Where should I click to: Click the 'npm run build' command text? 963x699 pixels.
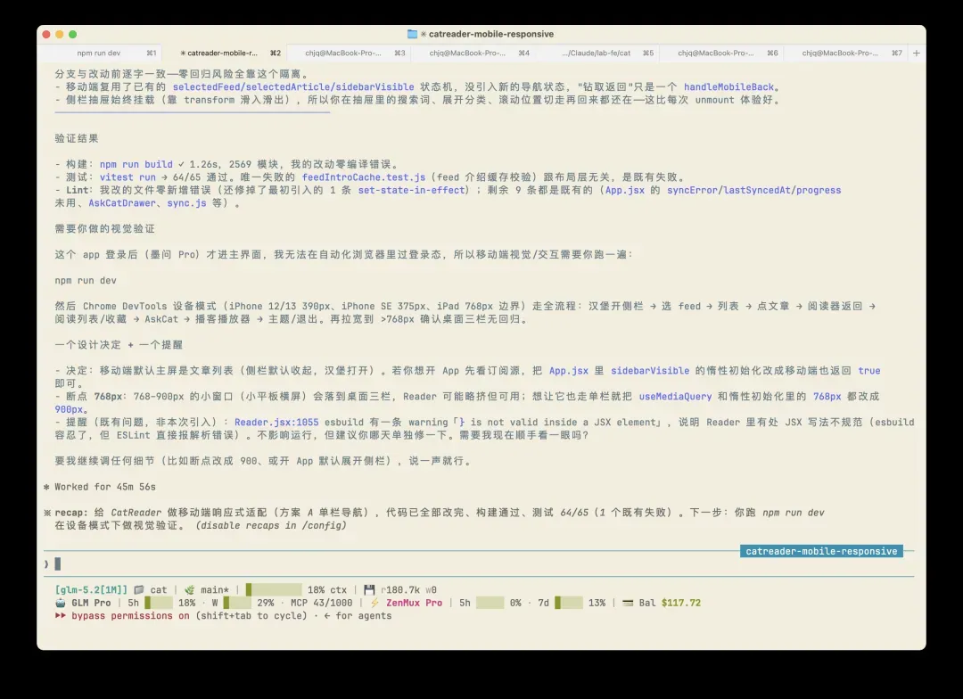click(136, 165)
